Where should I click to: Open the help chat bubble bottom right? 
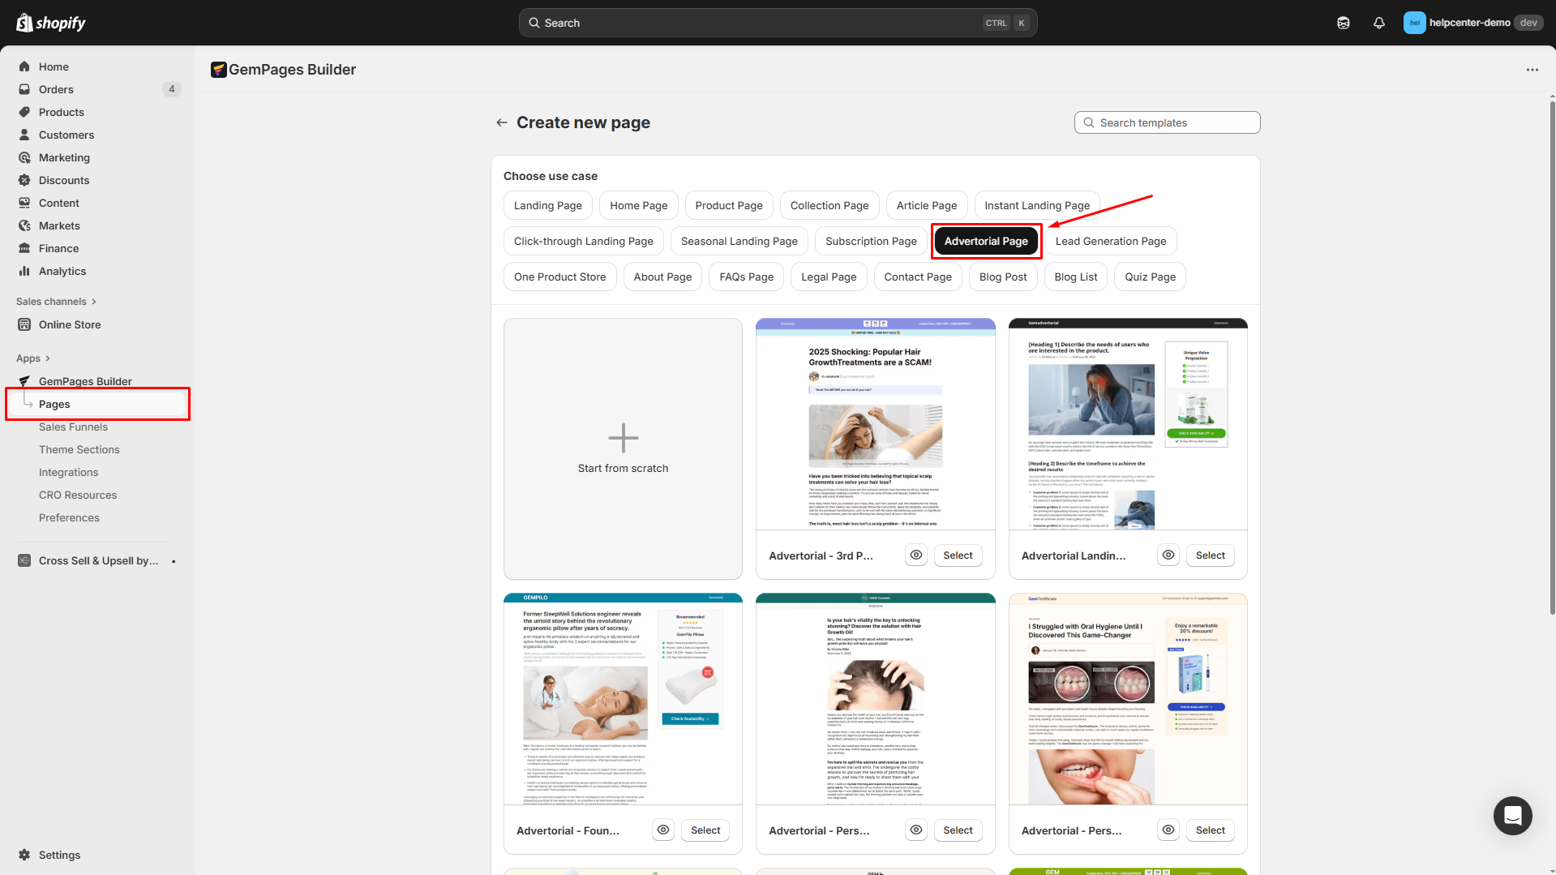click(1512, 816)
